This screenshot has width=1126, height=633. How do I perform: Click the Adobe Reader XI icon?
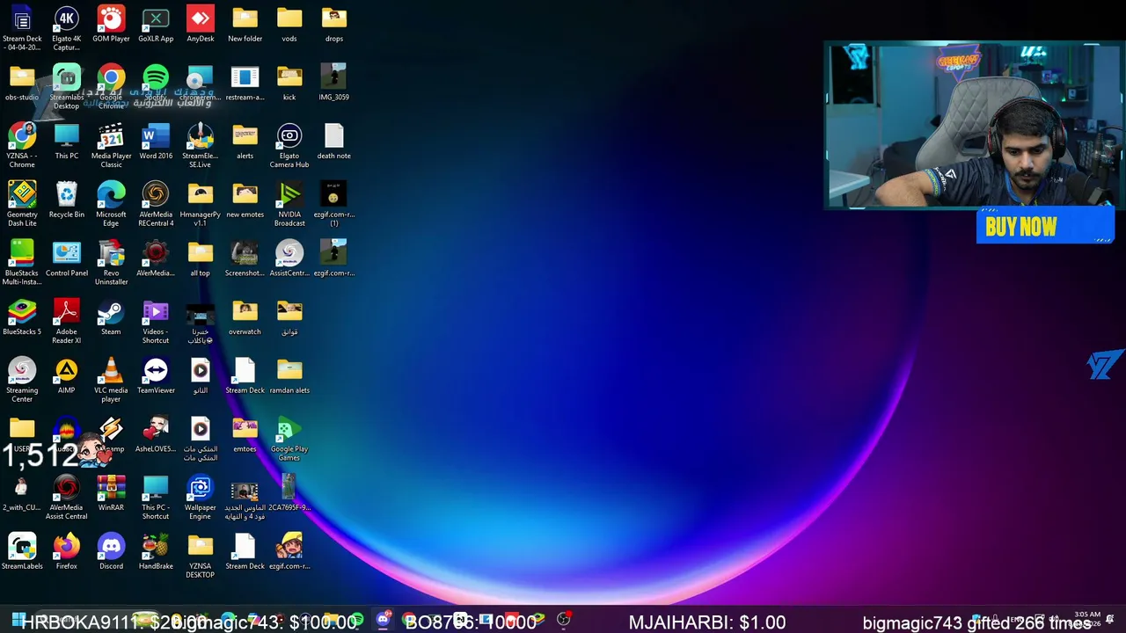pyautogui.click(x=66, y=322)
